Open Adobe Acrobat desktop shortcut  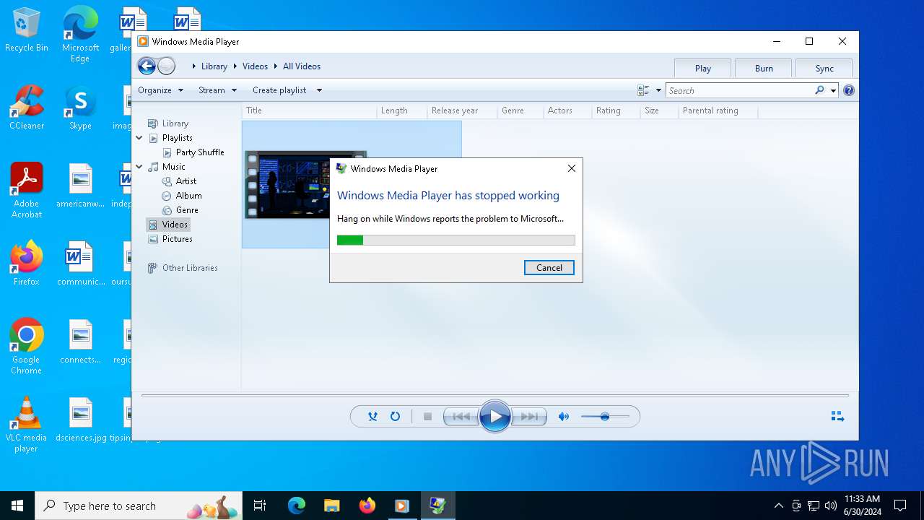point(27,191)
